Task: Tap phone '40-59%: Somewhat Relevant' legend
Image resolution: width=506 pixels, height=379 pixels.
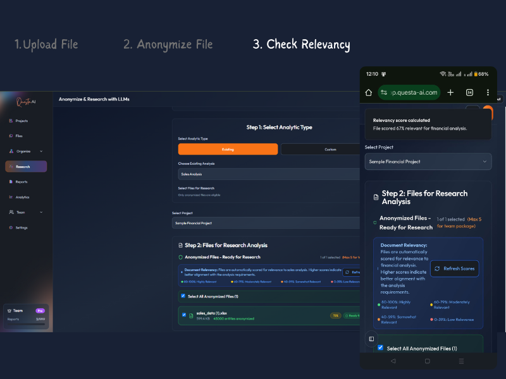Action: [x=398, y=320]
